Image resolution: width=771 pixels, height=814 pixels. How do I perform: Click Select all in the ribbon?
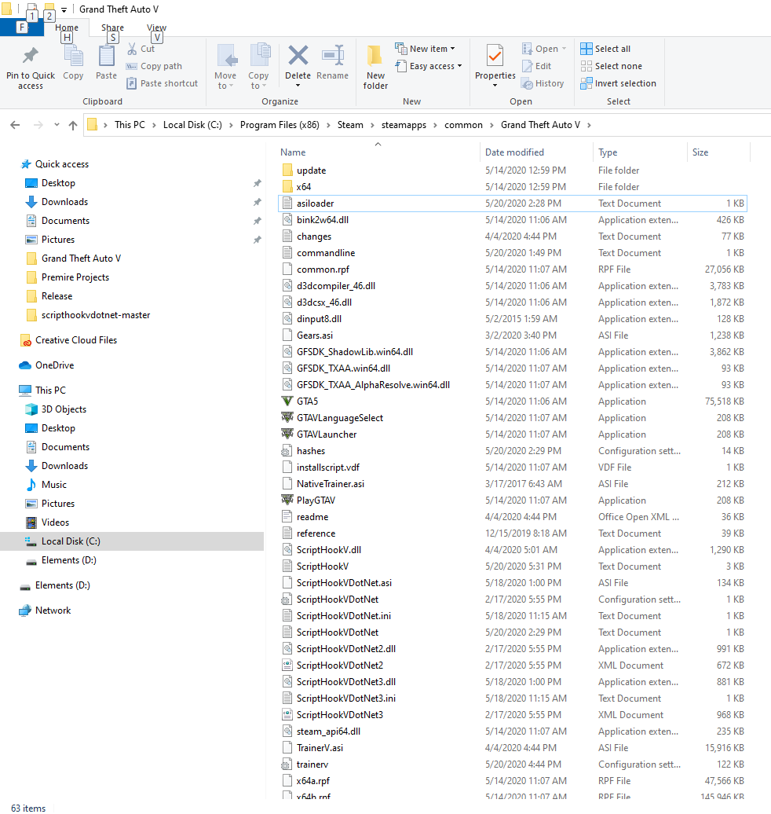point(605,49)
